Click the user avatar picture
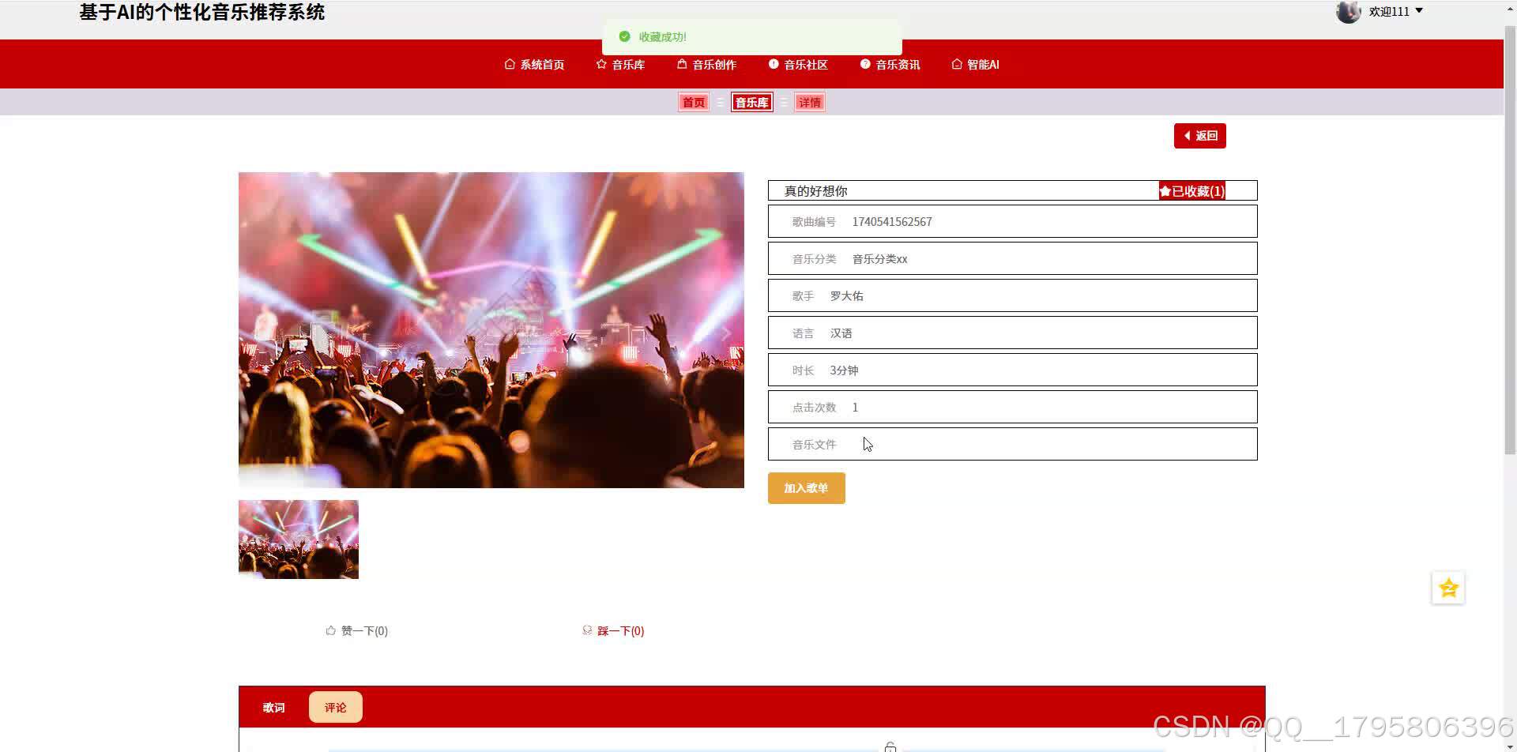 pos(1348,12)
